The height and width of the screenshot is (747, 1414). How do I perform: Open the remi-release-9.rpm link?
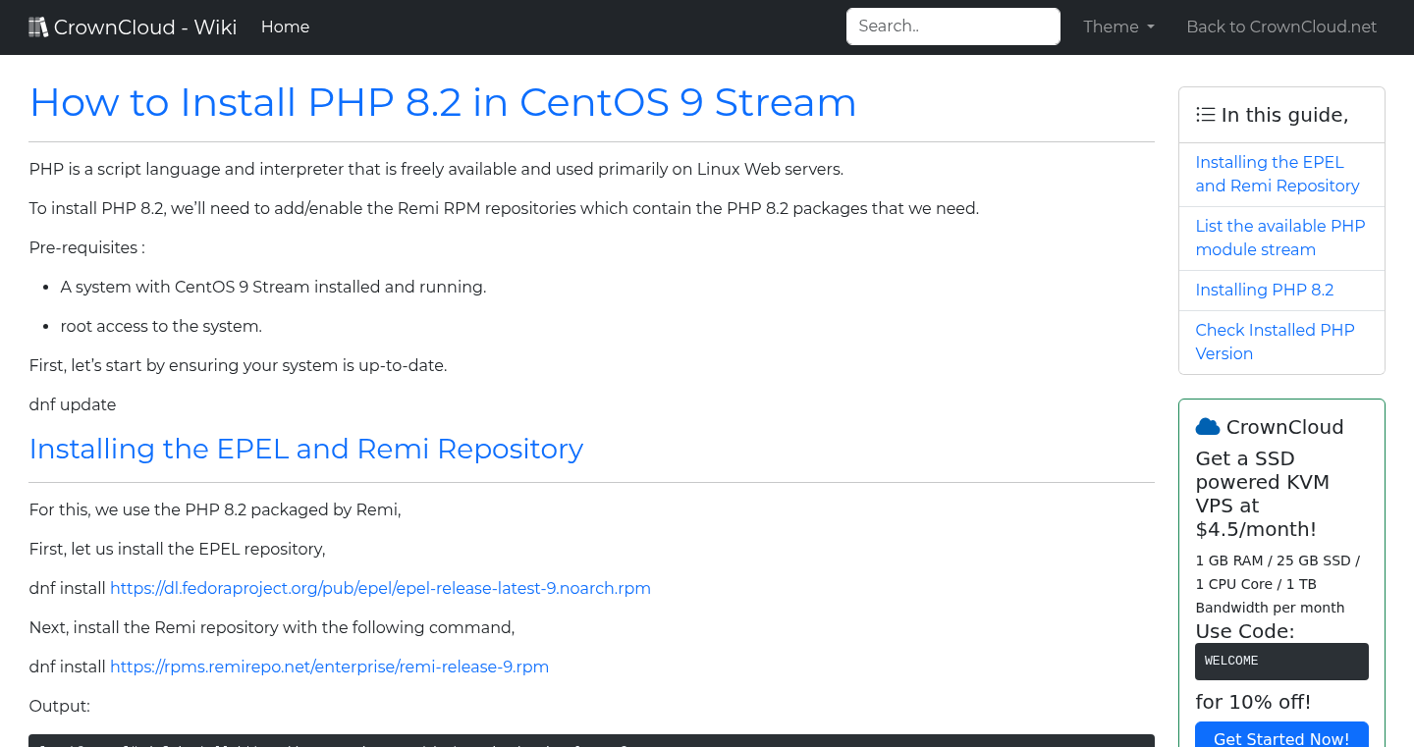[x=329, y=667]
